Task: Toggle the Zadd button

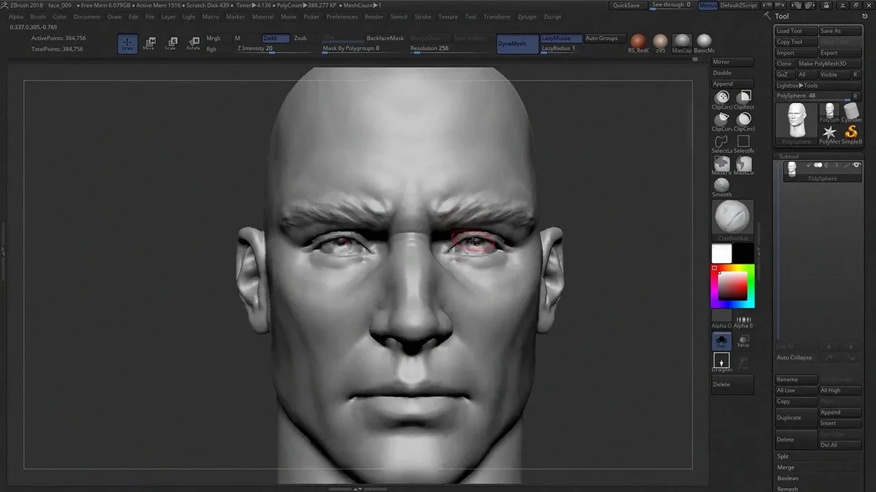Action: (x=276, y=38)
